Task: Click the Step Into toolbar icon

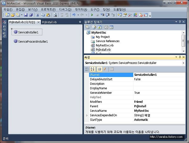Action: point(102,15)
